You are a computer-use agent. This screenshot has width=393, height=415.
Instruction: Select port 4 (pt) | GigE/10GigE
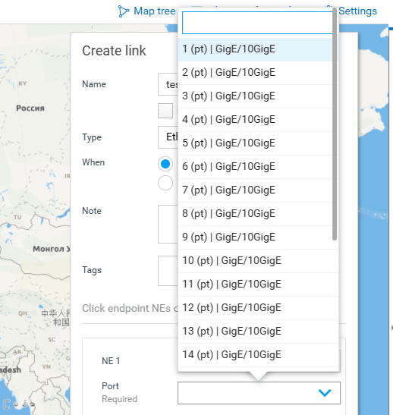[x=256, y=120]
